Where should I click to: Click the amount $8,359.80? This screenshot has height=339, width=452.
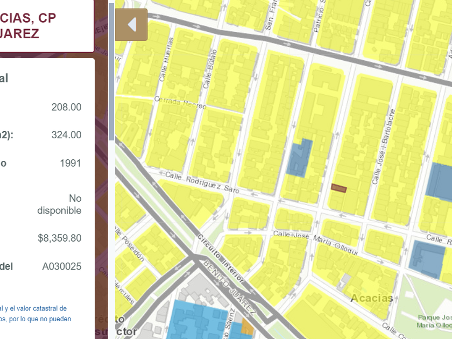coord(60,238)
